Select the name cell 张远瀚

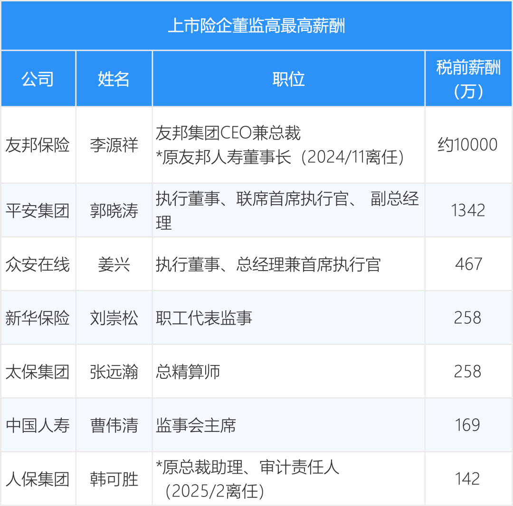pyautogui.click(x=114, y=372)
